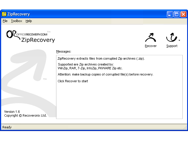This screenshot has height=141, width=188.
Task: Click the Support label under the icon
Action: 172,46
